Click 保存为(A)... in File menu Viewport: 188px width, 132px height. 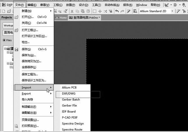[33, 55]
